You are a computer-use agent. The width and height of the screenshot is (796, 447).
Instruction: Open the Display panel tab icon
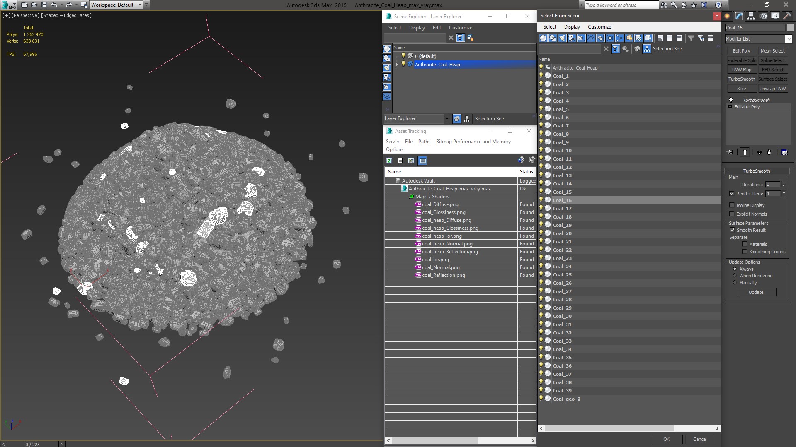(775, 16)
